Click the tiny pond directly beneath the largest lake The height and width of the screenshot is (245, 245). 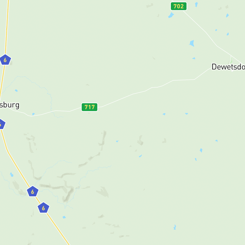pyautogui.click(x=194, y=58)
